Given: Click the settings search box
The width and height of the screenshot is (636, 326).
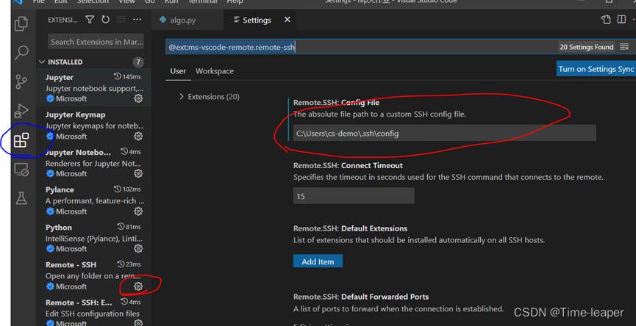Looking at the screenshot, I should [361, 47].
